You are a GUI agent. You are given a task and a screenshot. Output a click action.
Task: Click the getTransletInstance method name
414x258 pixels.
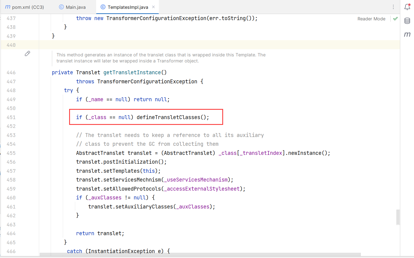pyautogui.click(x=132, y=72)
